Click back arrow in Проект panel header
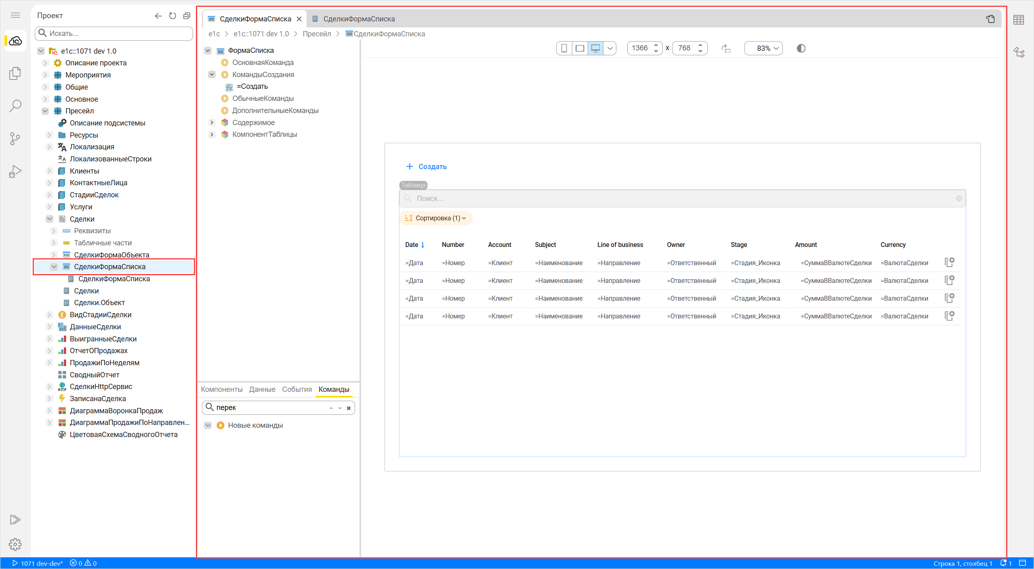 click(158, 16)
